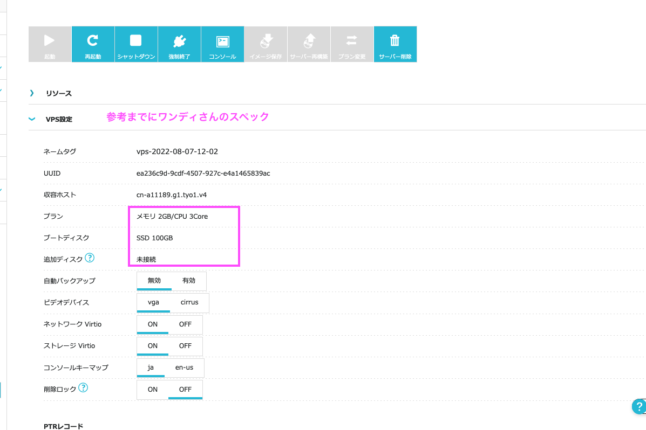Image resolution: width=646 pixels, height=430 pixels.
Task: Click the プラン変更 plan change icon
Action: point(352,41)
